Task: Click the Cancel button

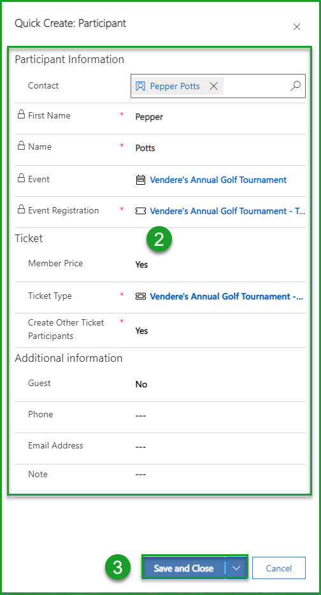Action: [x=279, y=568]
